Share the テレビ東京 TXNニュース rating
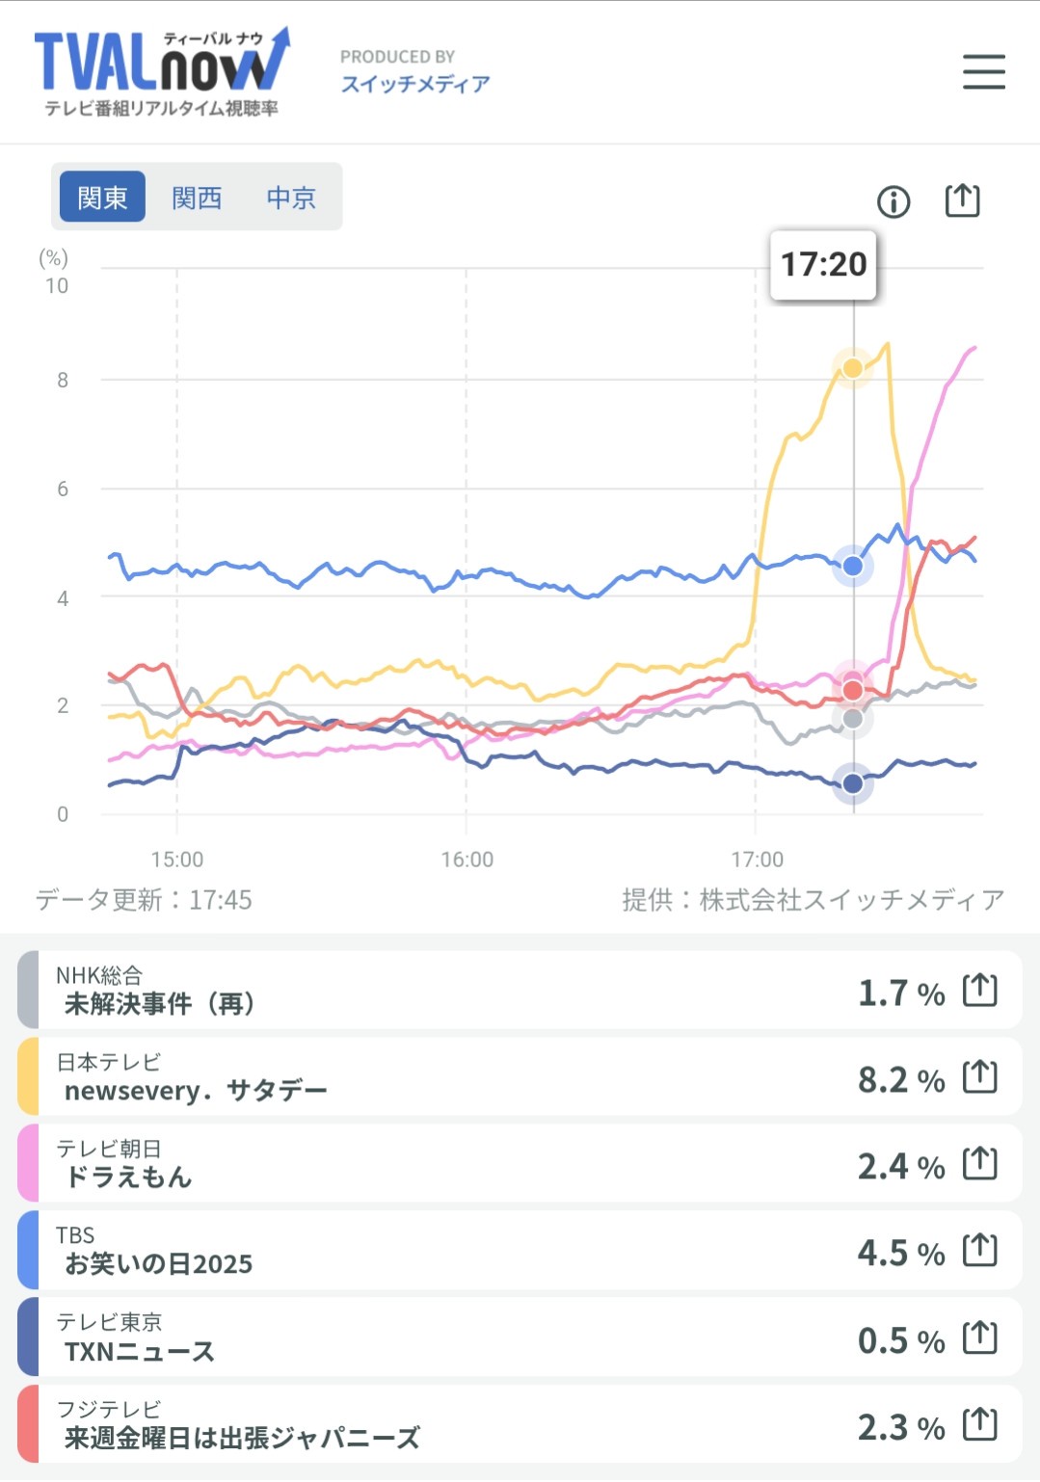The width and height of the screenshot is (1040, 1482). click(x=980, y=1337)
